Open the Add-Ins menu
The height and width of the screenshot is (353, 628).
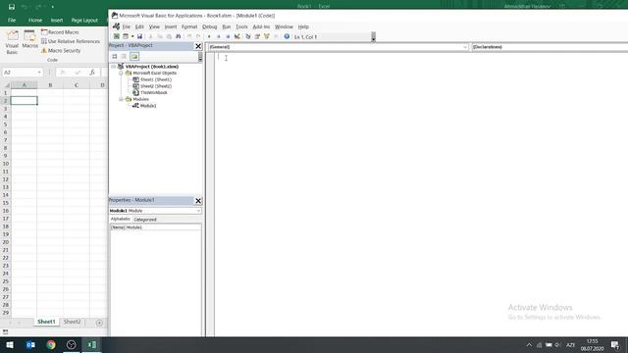(x=261, y=26)
